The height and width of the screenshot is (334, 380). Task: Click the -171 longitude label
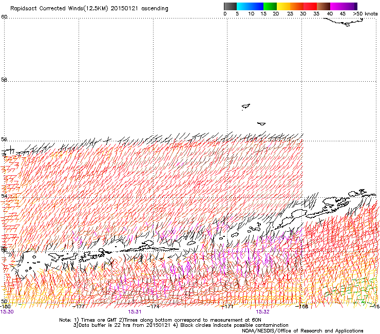point(227,306)
